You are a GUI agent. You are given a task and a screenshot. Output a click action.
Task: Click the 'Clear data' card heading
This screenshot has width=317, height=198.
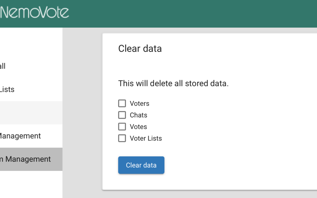tap(140, 48)
